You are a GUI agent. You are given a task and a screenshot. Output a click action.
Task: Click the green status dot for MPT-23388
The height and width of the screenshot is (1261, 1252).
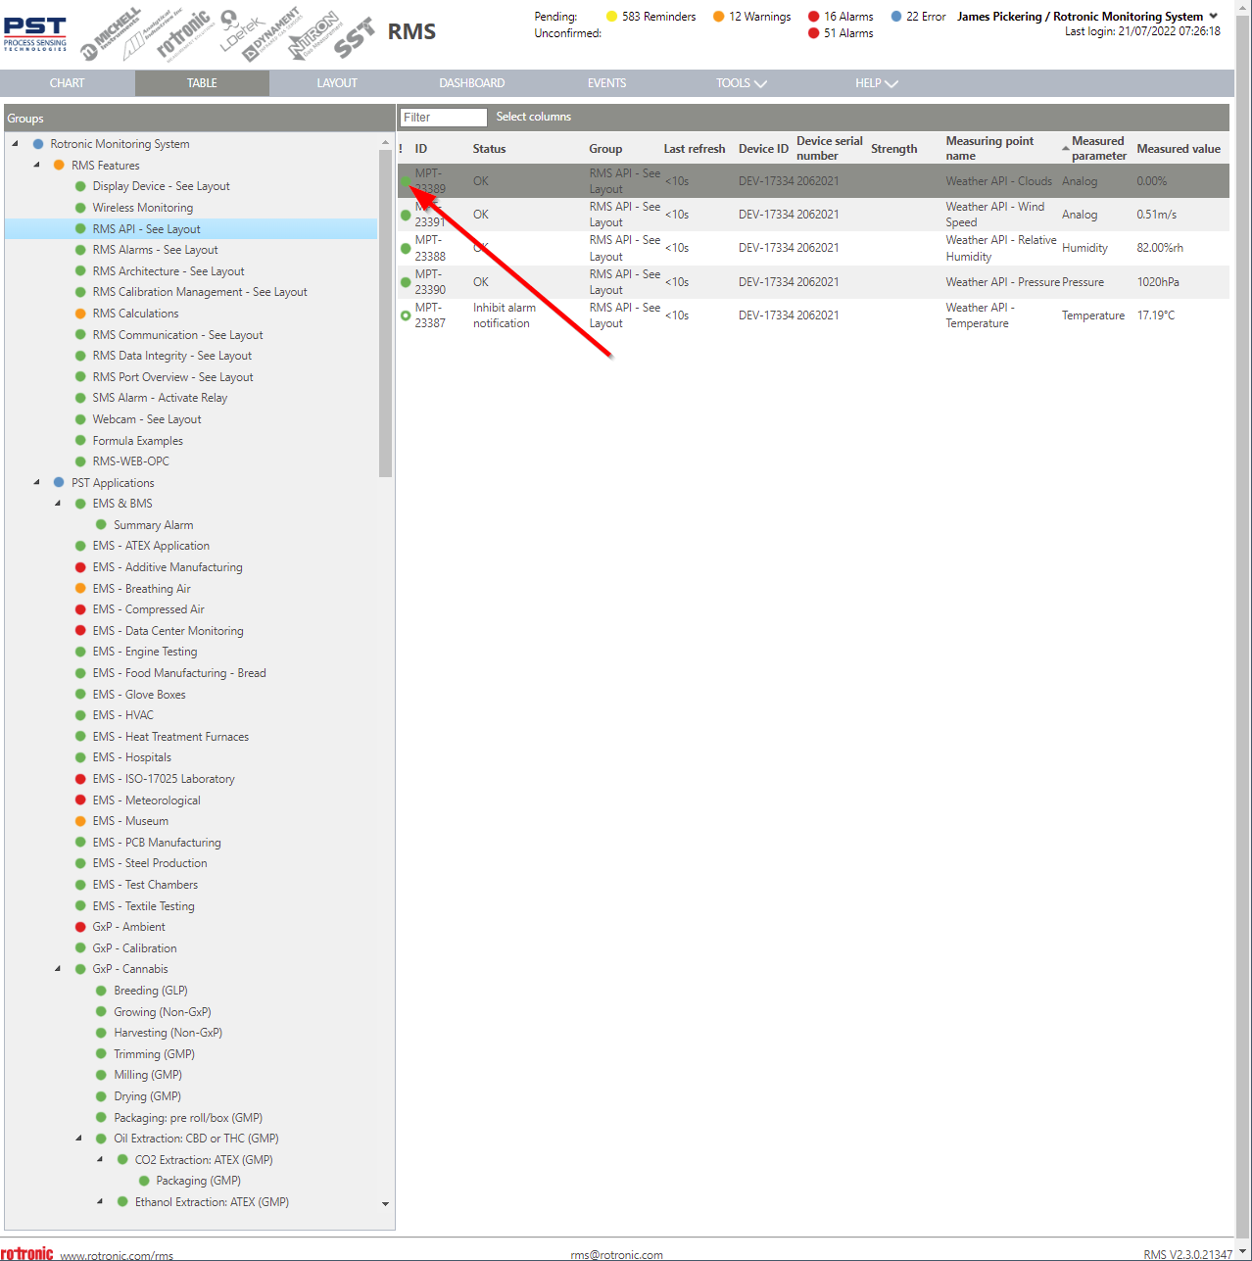point(406,249)
